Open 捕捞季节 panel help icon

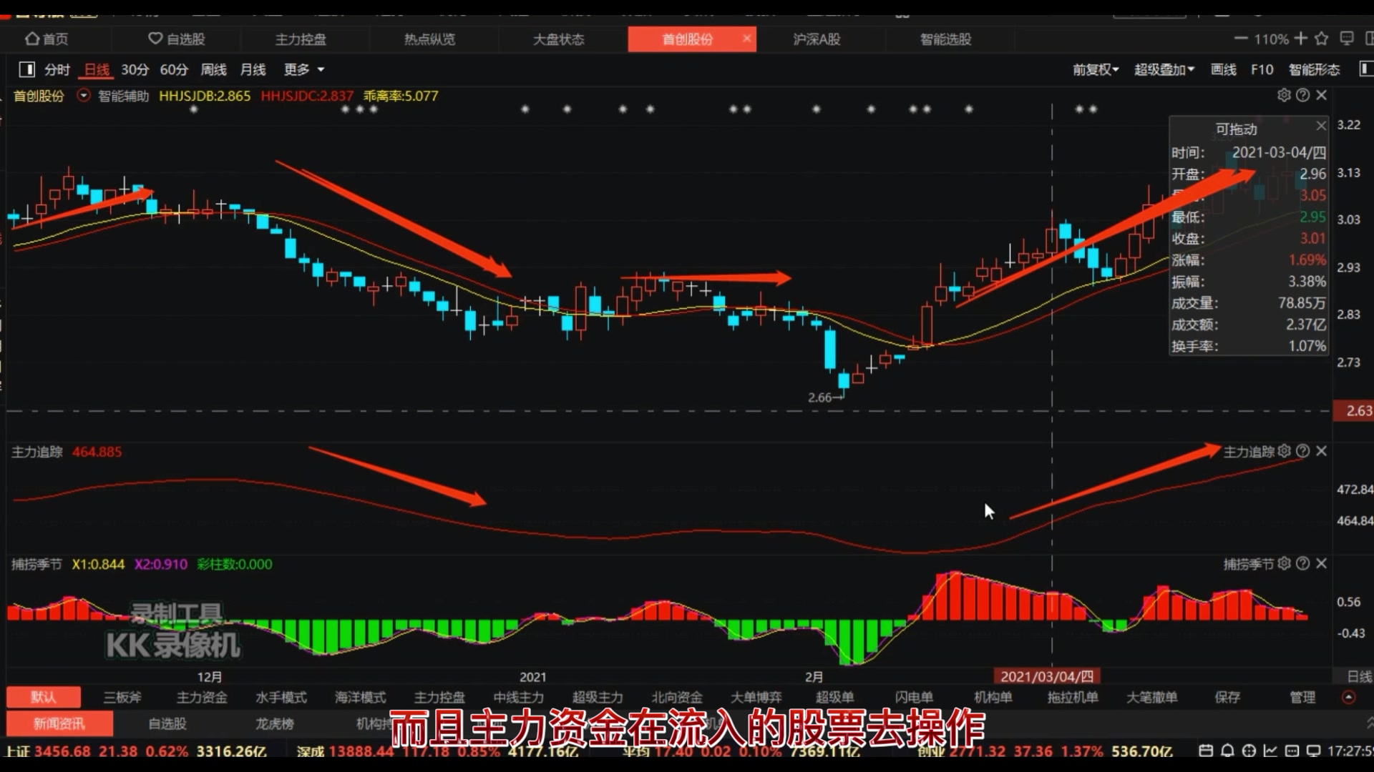(x=1302, y=563)
